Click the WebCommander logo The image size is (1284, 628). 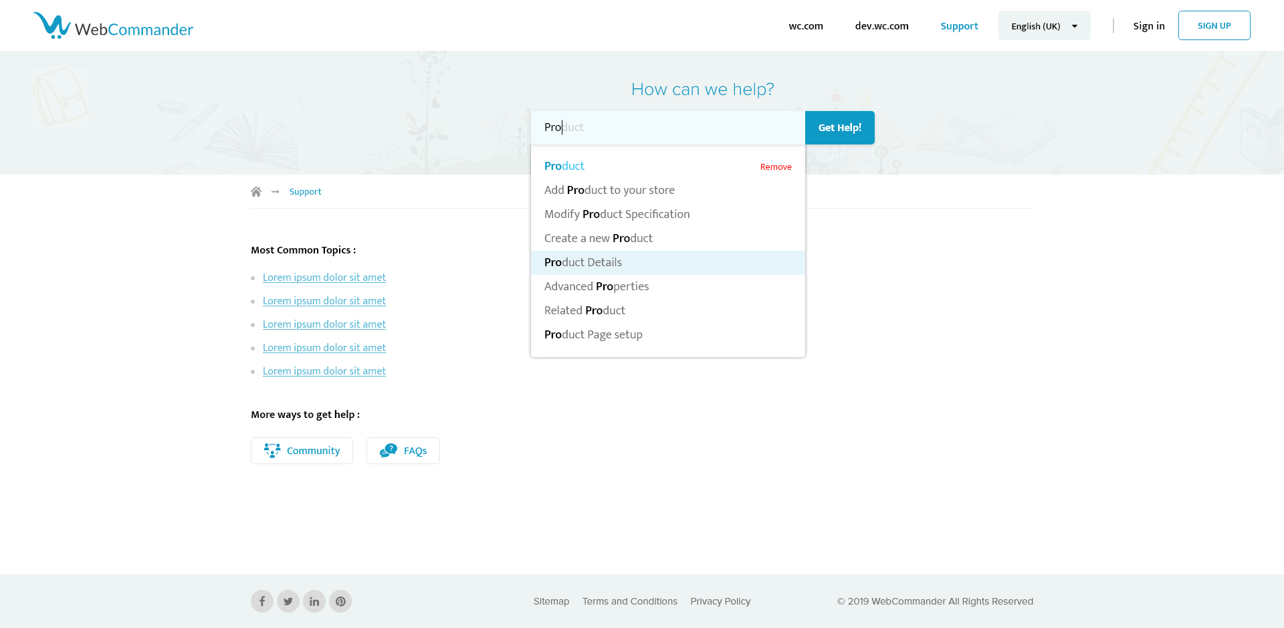[x=113, y=26]
